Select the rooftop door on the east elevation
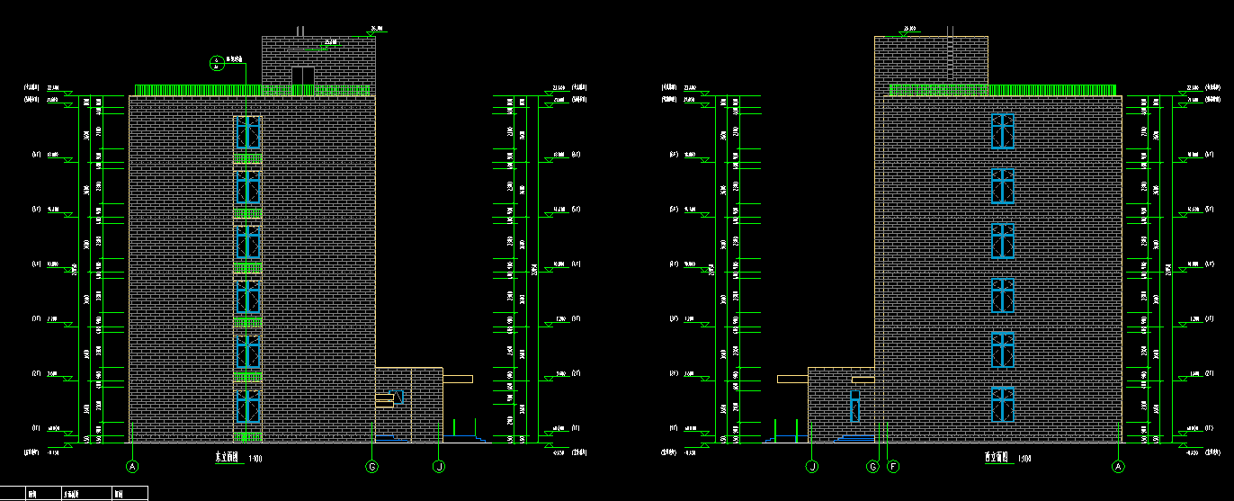 coord(302,76)
